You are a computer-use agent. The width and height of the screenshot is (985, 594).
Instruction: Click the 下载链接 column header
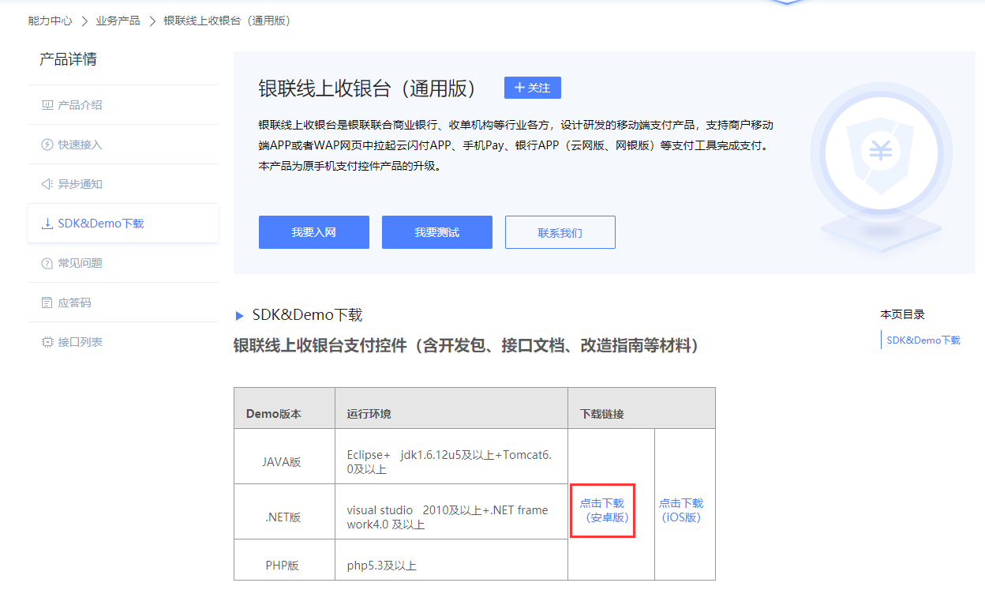pyautogui.click(x=642, y=408)
